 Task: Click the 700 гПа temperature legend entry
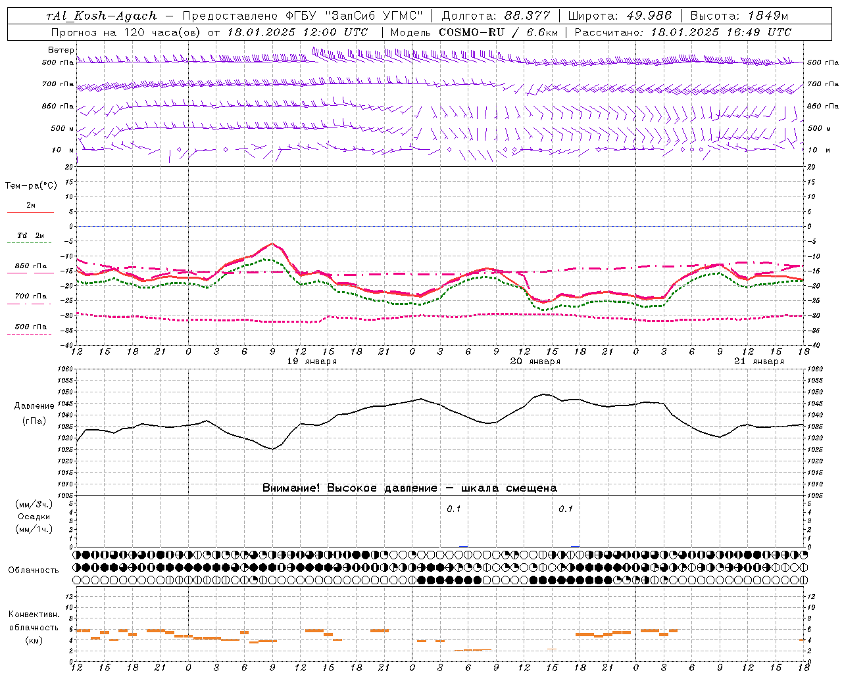(x=30, y=296)
